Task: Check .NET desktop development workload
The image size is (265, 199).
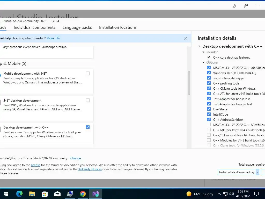Action: [88, 100]
